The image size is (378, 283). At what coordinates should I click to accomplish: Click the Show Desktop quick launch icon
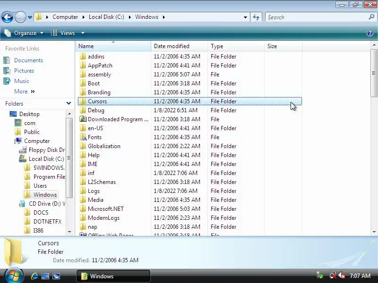coord(45,276)
